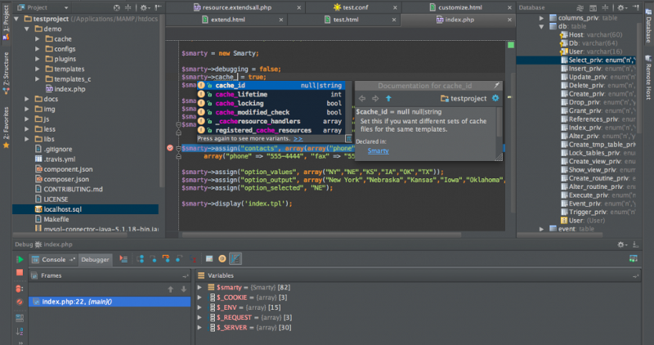Open the Favorites side tool button

tap(6, 128)
